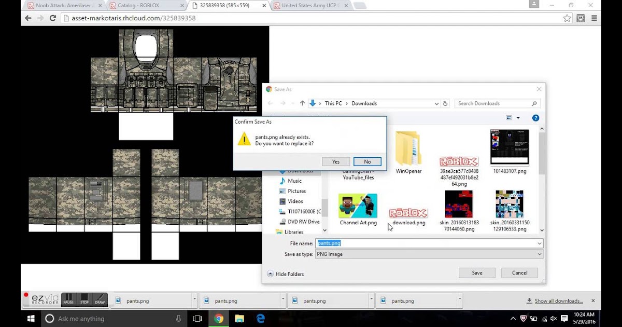Viewport: 622px width, 327px height.
Task: Open Microsoft Edge from the taskbar
Action: coord(261,318)
